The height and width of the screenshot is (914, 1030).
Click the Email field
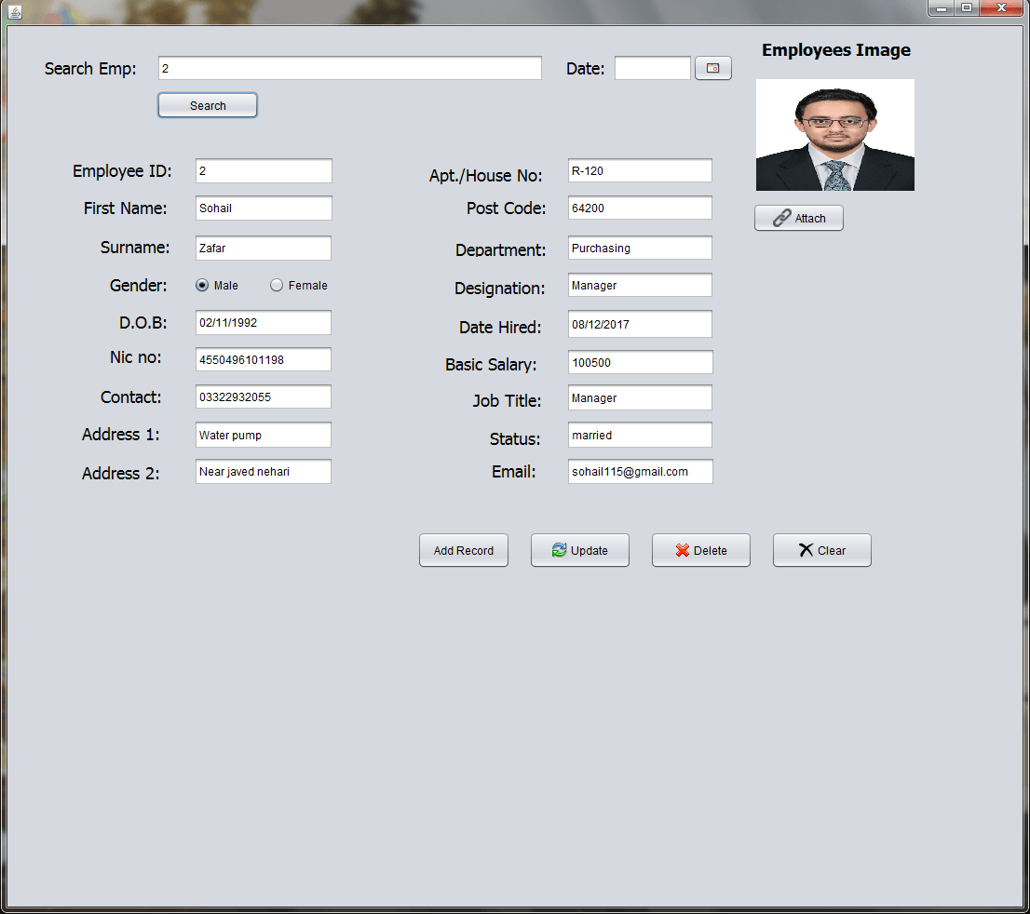pos(640,472)
